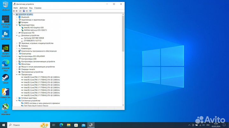Click the clock showing 03.05.2024

(x=216, y=125)
